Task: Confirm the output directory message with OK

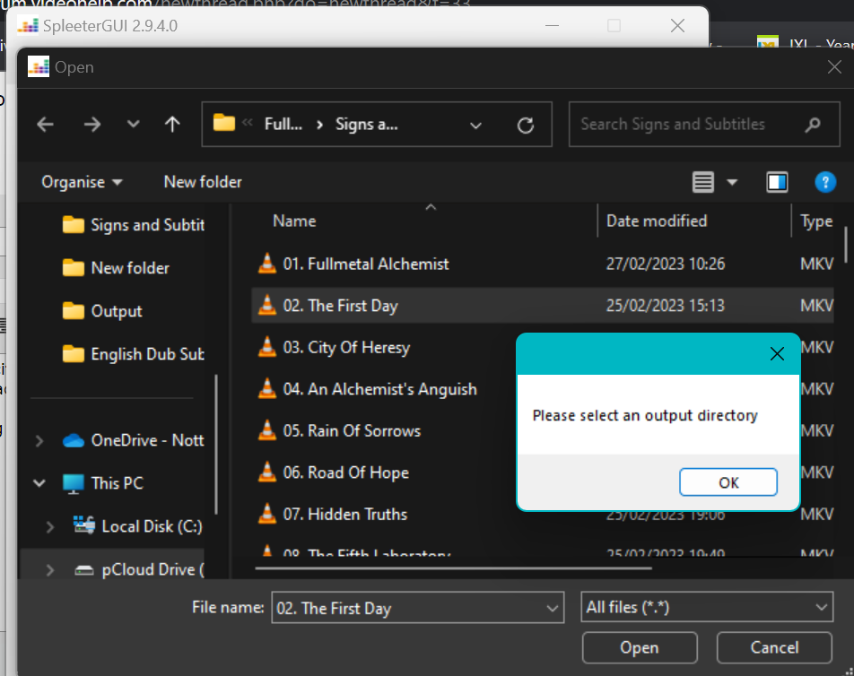Action: pos(728,482)
